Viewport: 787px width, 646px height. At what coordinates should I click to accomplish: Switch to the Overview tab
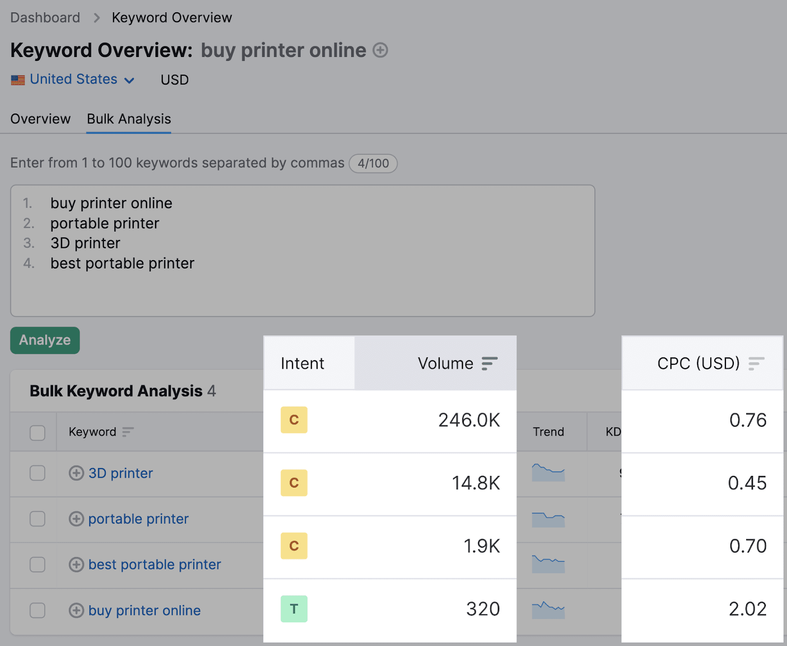[40, 118]
